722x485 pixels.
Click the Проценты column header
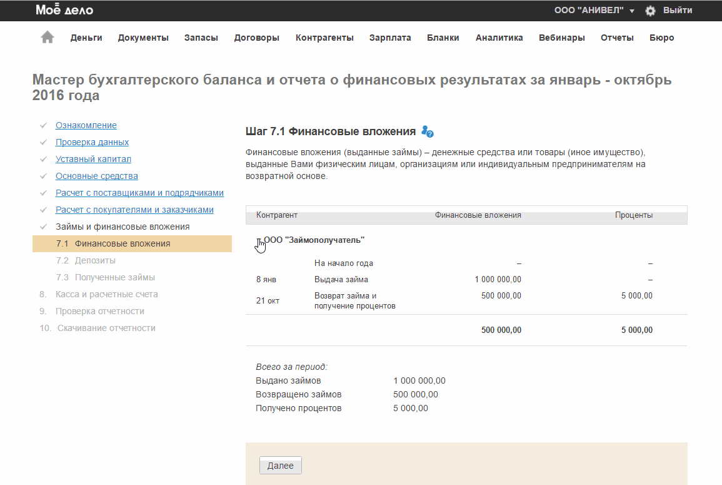634,215
